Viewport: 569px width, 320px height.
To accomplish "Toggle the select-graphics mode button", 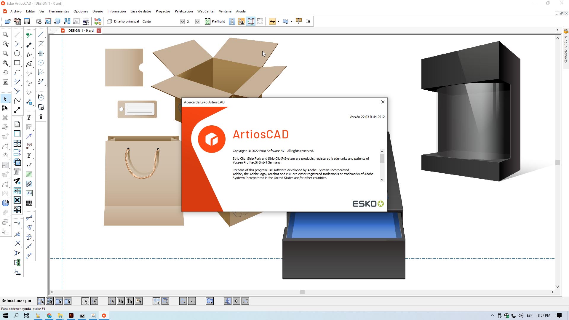I will point(138,301).
